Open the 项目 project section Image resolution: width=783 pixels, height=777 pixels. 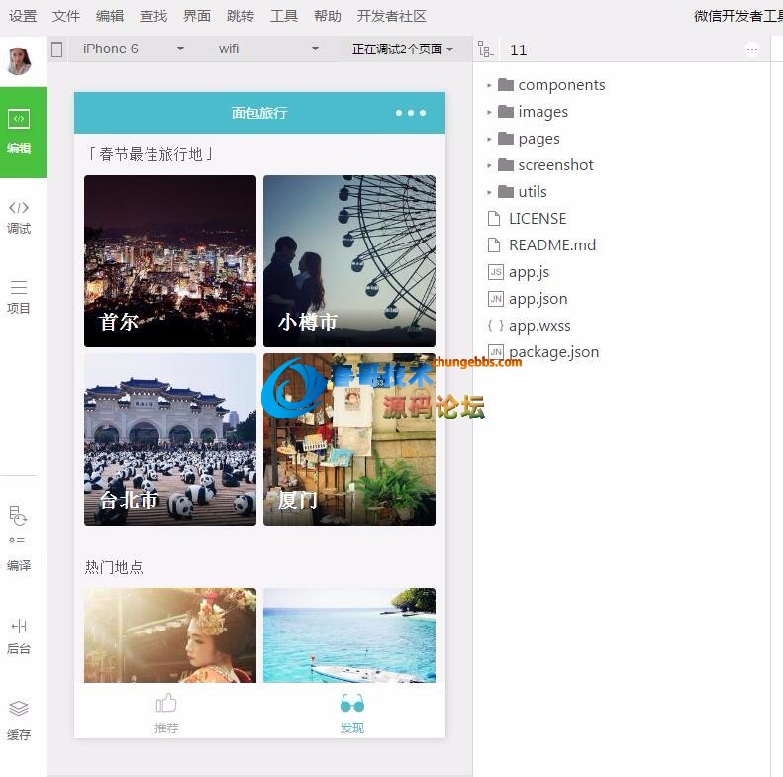(x=19, y=296)
